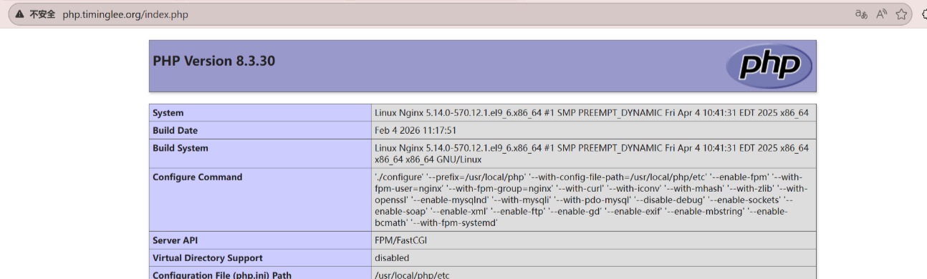Add page to favorites with star icon

click(901, 14)
